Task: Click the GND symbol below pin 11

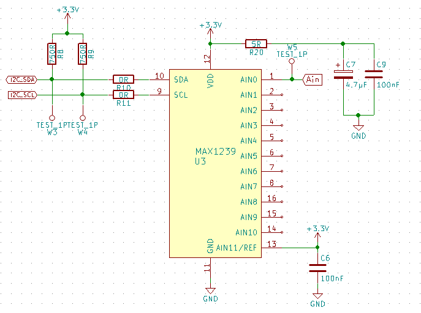Action: [x=210, y=295]
